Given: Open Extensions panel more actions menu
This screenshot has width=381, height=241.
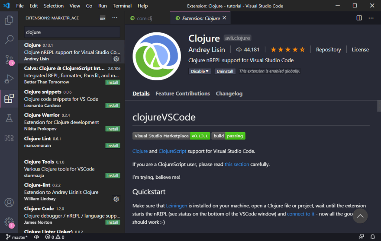Looking at the screenshot, I should click(115, 18).
